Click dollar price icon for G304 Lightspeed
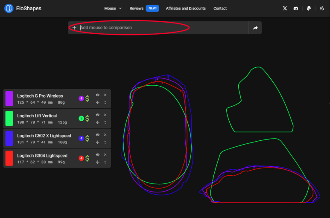This screenshot has height=218, width=330. click(x=88, y=158)
